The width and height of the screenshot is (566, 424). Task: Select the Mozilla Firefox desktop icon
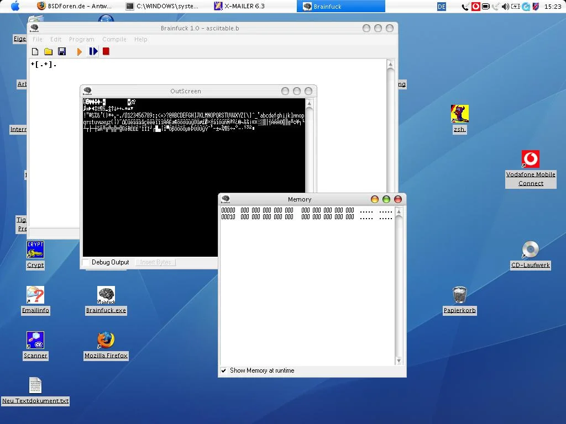coord(106,346)
